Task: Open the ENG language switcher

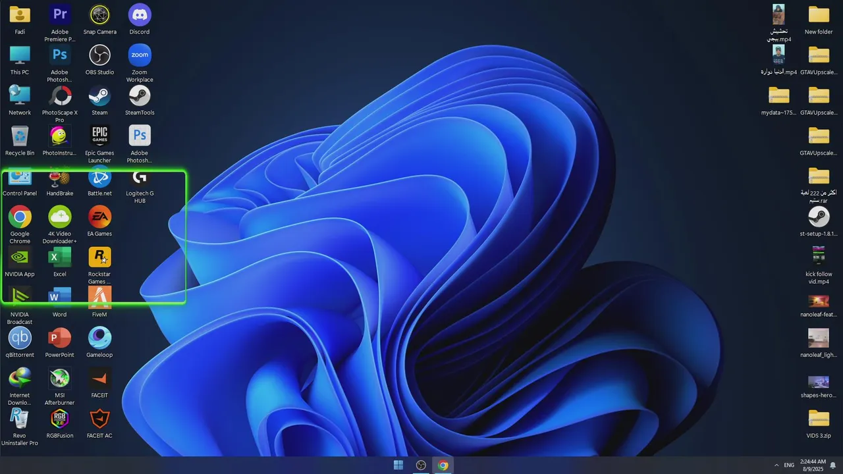Action: (x=789, y=465)
